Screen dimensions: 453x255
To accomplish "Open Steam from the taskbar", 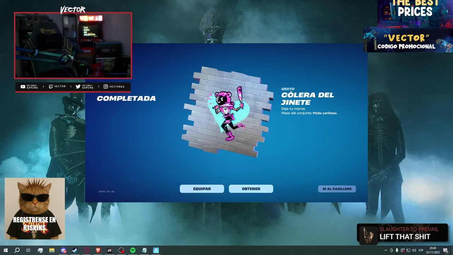I will [75, 250].
